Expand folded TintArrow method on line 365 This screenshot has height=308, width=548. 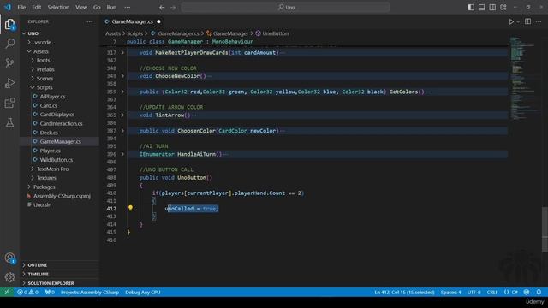pyautogui.click(x=122, y=115)
